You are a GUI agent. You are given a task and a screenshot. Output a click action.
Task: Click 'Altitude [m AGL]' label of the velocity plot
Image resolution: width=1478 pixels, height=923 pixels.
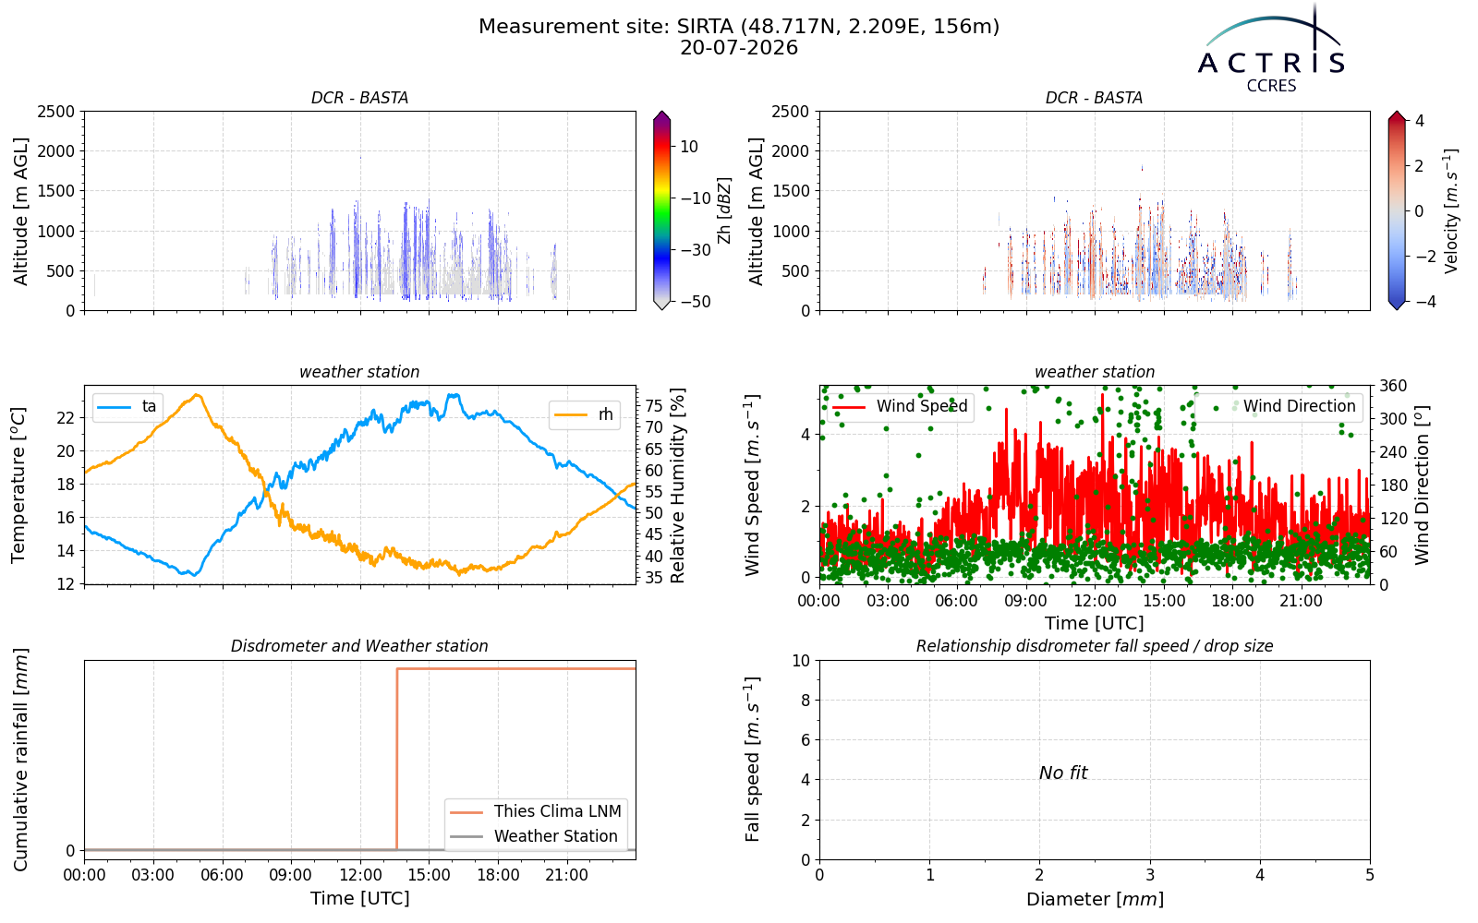coord(757,210)
